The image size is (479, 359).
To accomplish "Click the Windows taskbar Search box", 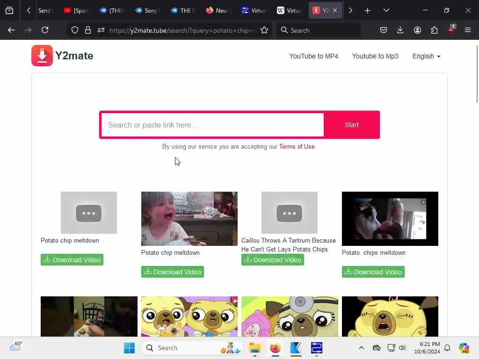I will (x=192, y=348).
